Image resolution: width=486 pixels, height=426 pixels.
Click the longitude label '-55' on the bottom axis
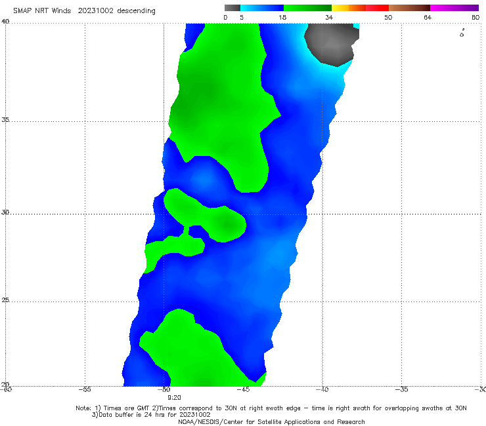(x=85, y=389)
